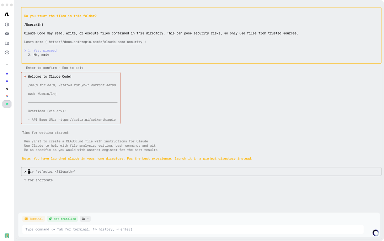Viewport: 384px width, 241px height.
Task: Switch to the Google tab in sidebar
Action: pyautogui.click(x=7, y=96)
